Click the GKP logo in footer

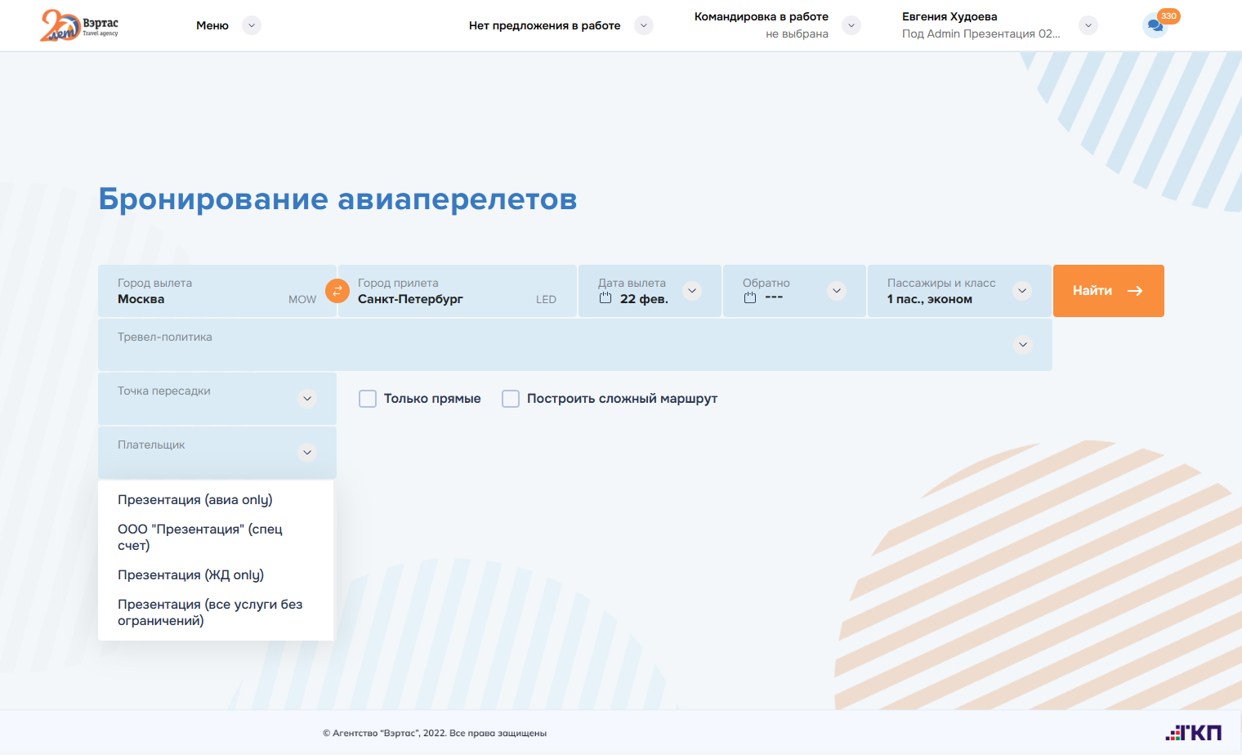pos(1194,732)
